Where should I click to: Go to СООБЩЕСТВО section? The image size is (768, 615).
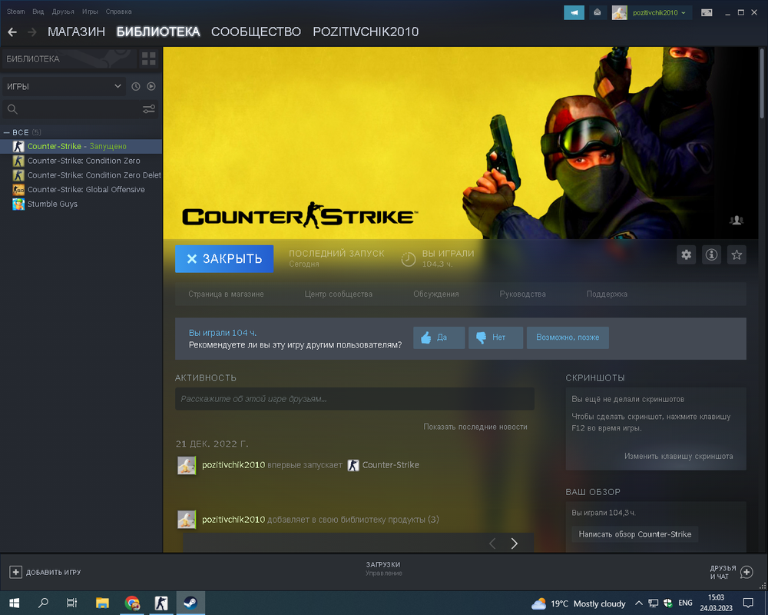tap(256, 32)
